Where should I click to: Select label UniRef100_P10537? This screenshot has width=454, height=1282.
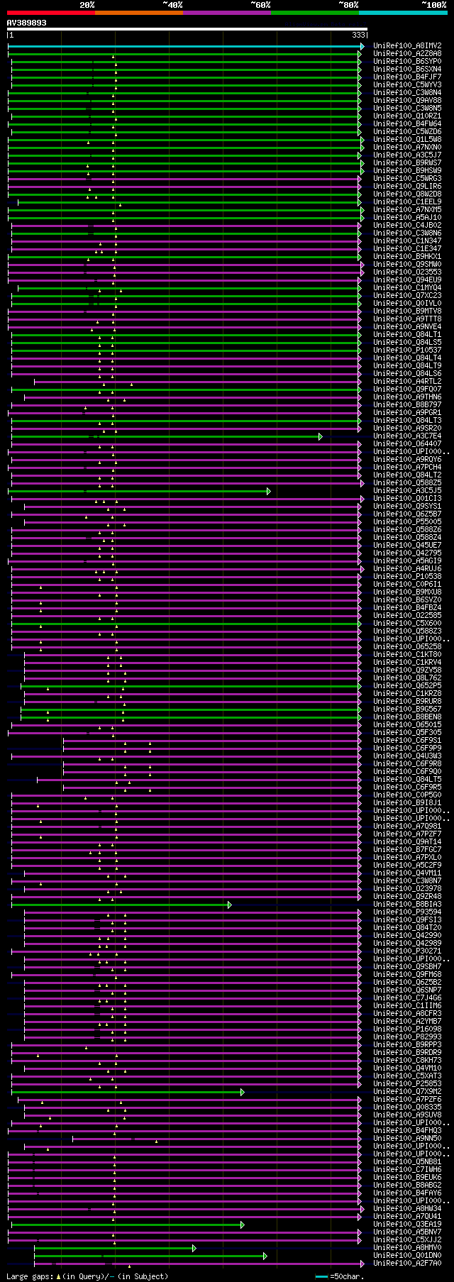407,350
